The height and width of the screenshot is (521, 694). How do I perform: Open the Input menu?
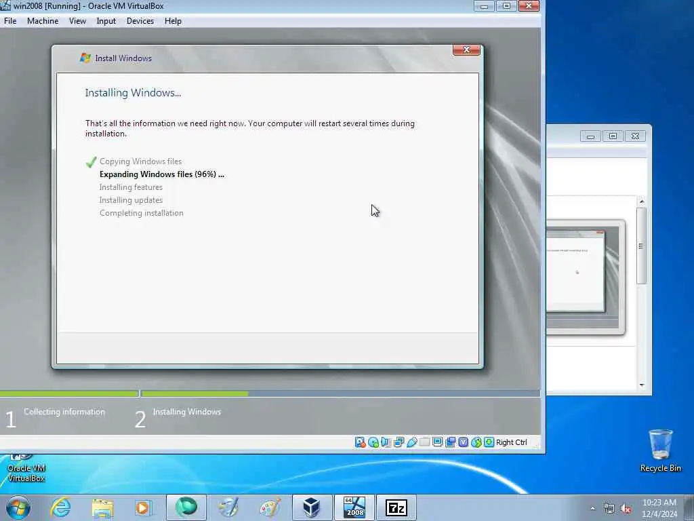click(106, 21)
